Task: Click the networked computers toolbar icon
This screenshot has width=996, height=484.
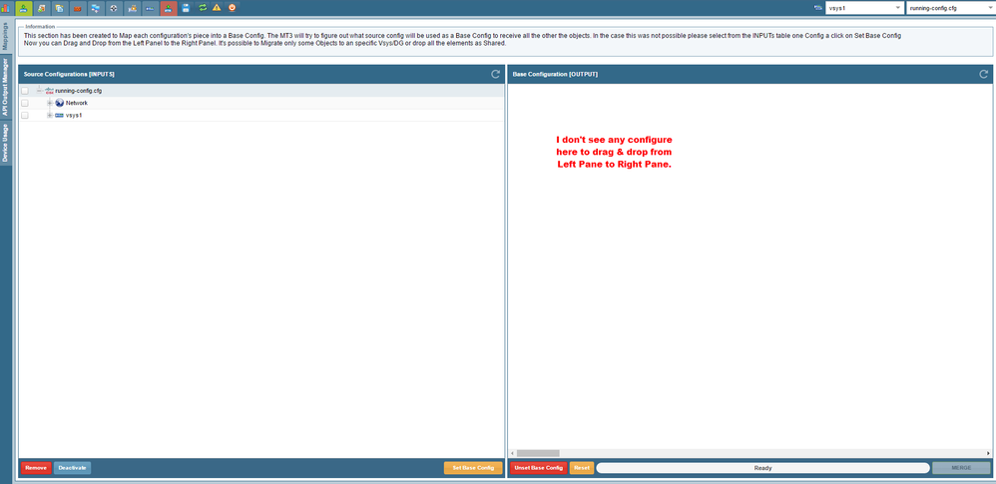Action: 95,8
